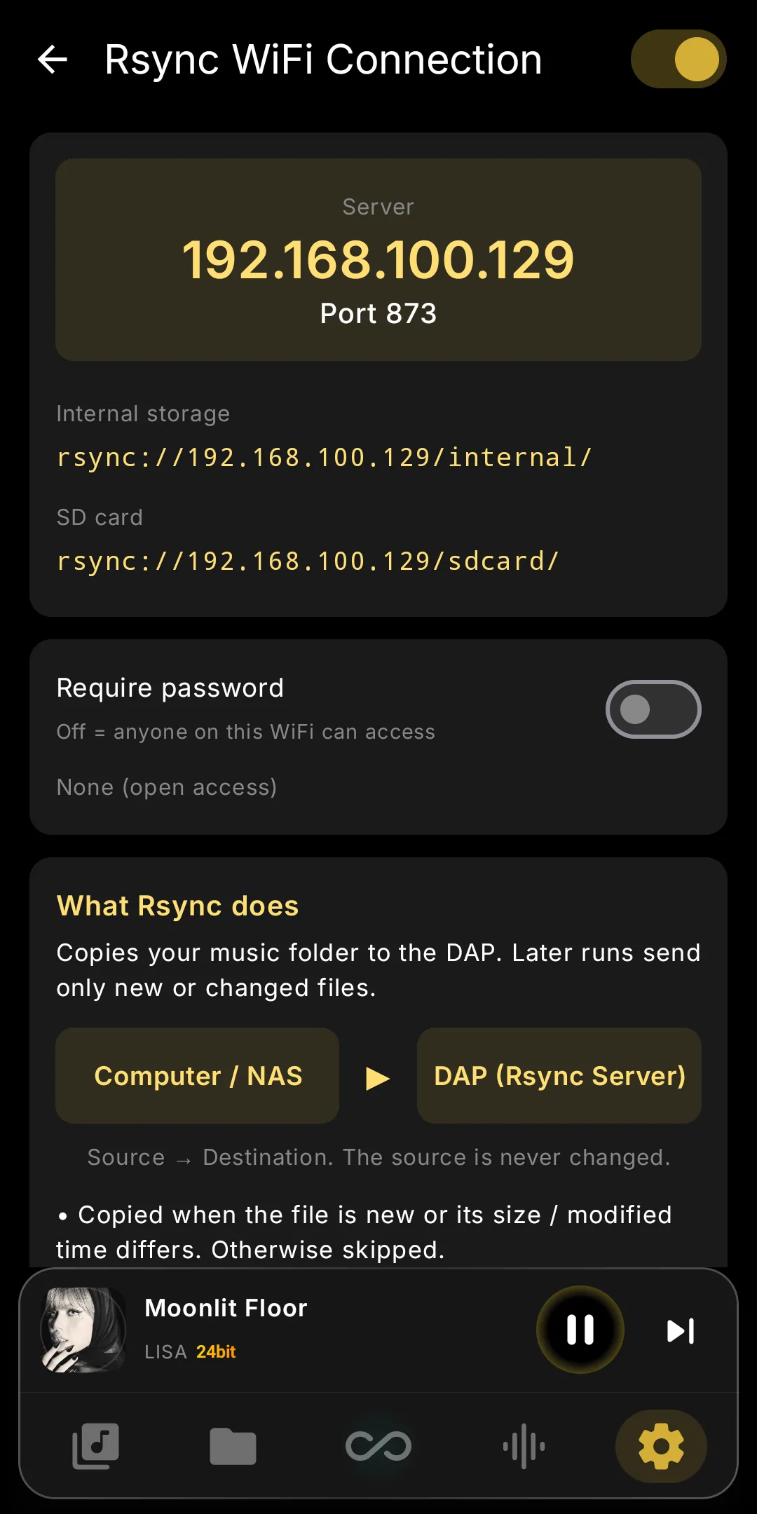Tap the 'Internal storage' label
Image resolution: width=757 pixels, height=1514 pixels.
143,414
